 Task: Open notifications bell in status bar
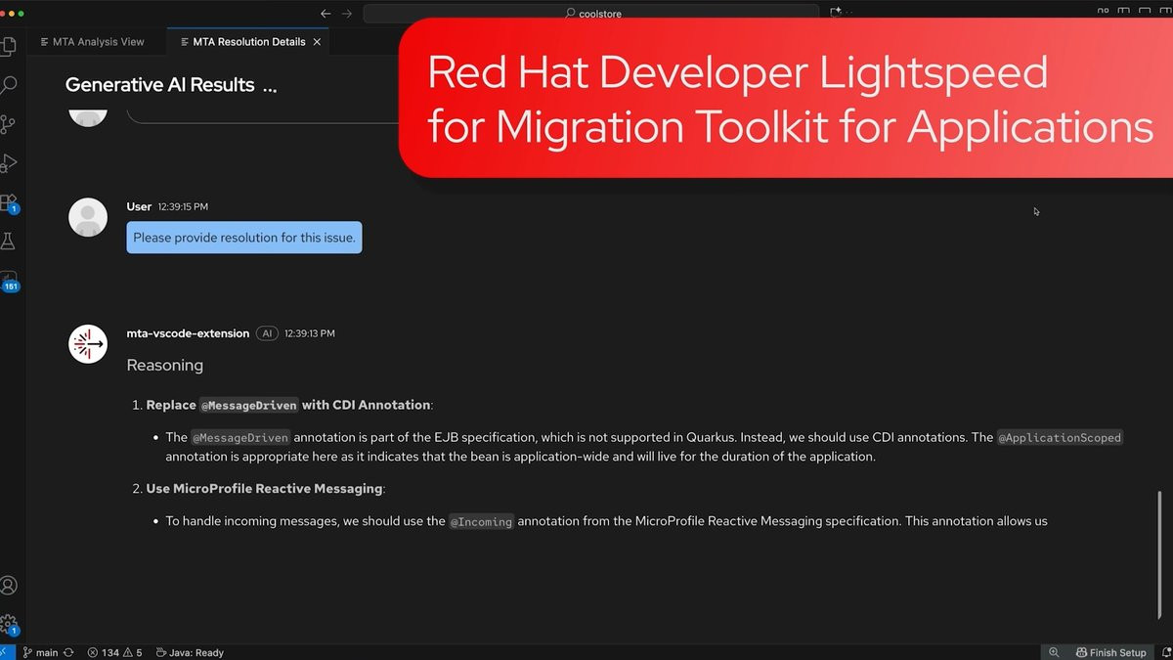1167,652
